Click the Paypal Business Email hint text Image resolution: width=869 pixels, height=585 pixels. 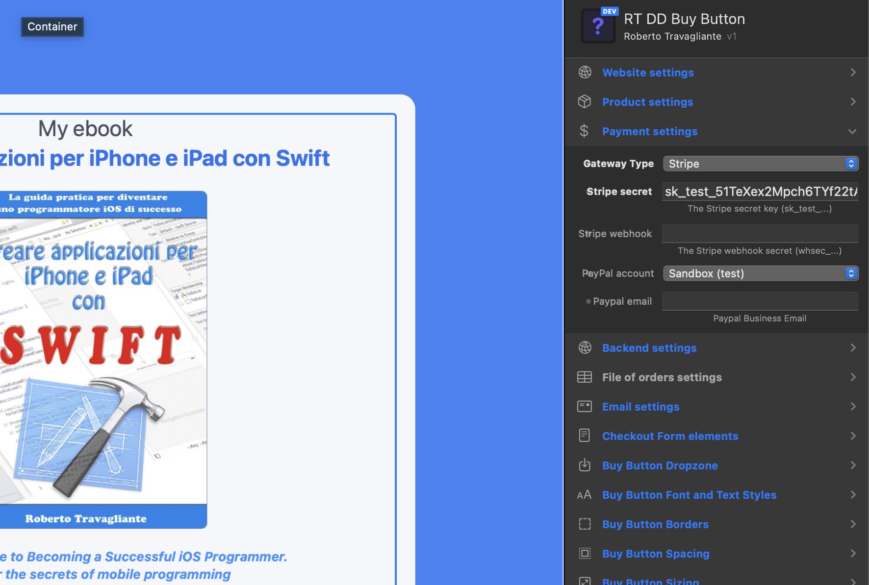[x=760, y=318]
